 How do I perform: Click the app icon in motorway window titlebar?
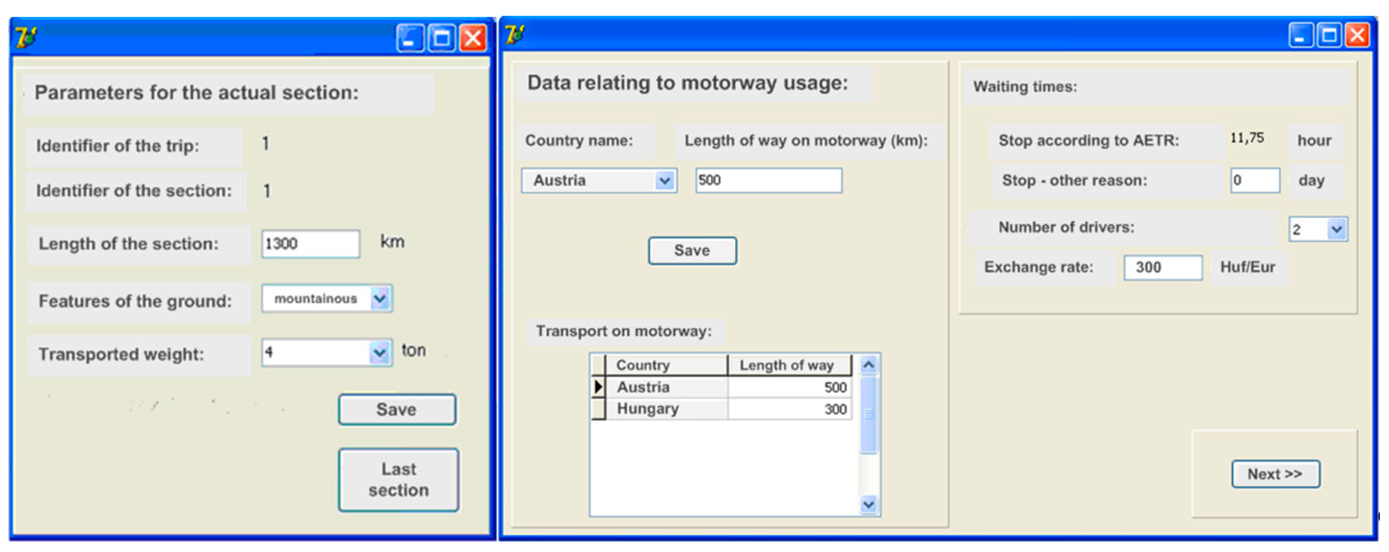coord(515,35)
